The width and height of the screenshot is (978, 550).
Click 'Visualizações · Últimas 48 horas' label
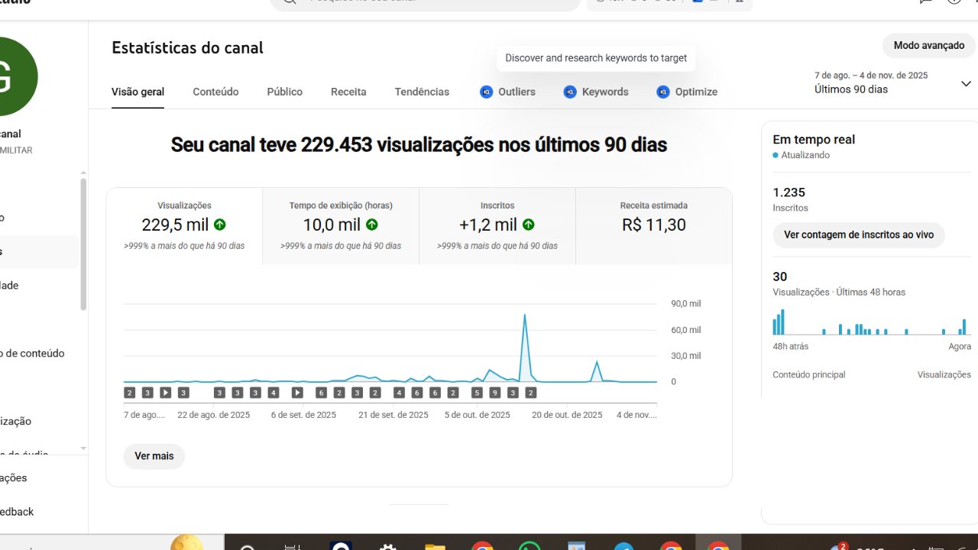pos(839,293)
